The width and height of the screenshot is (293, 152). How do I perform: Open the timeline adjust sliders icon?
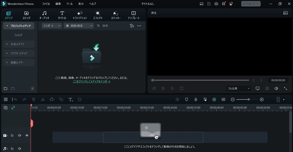(x=80, y=100)
